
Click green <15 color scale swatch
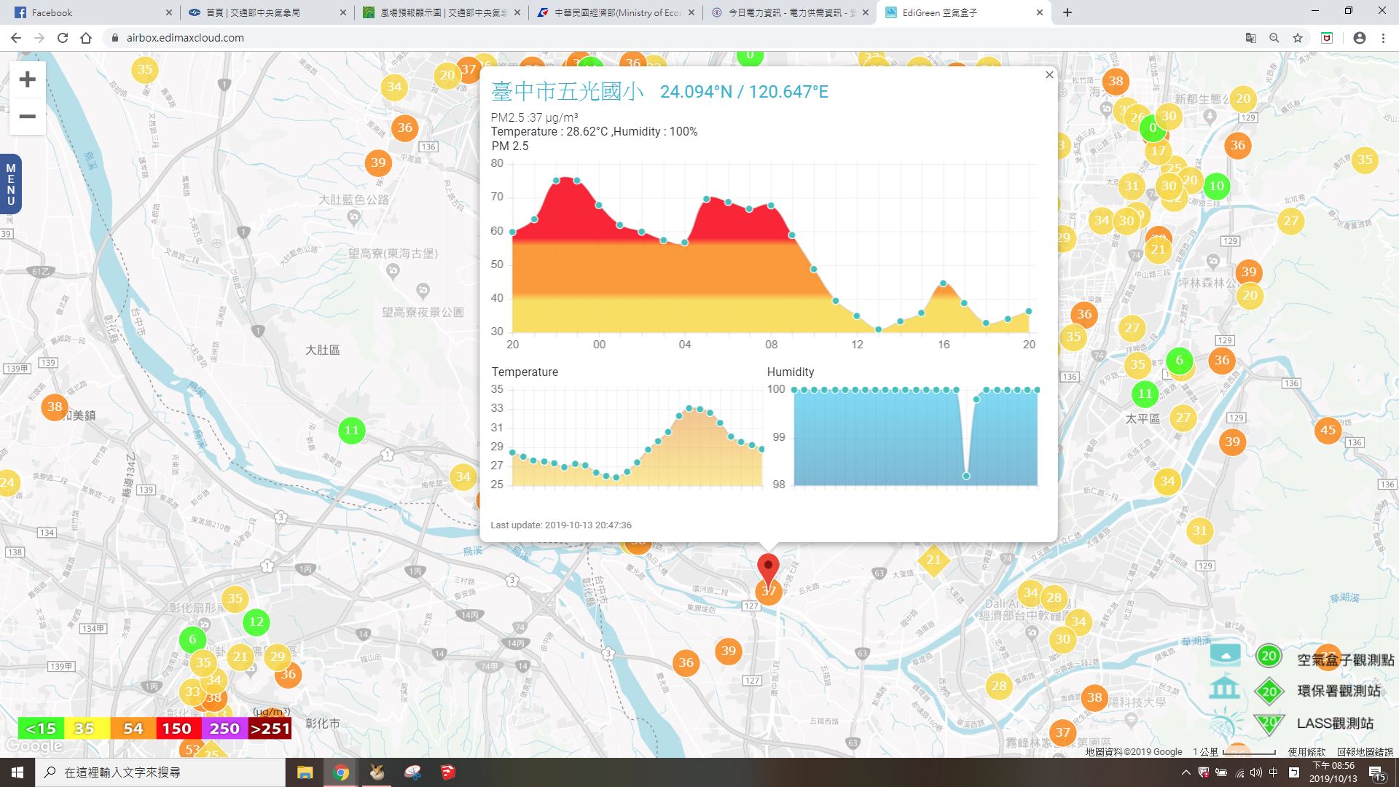[41, 729]
